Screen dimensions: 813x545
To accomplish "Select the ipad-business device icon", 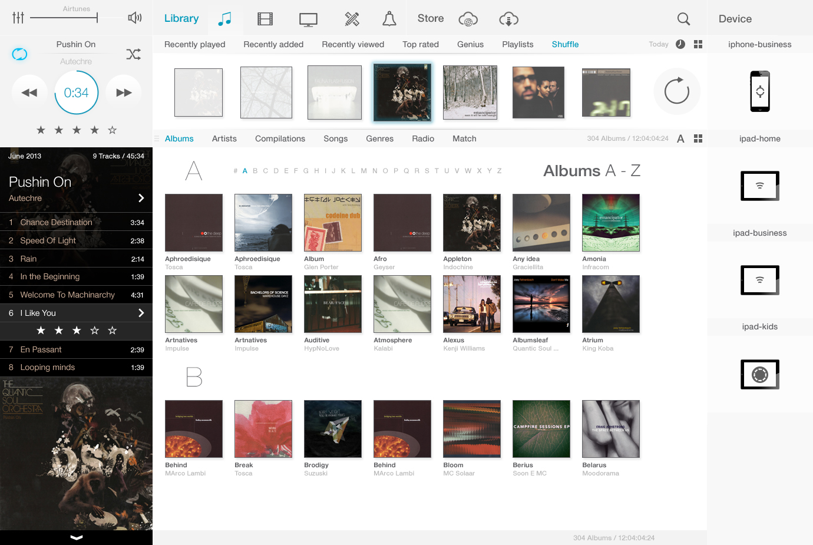I will [760, 280].
